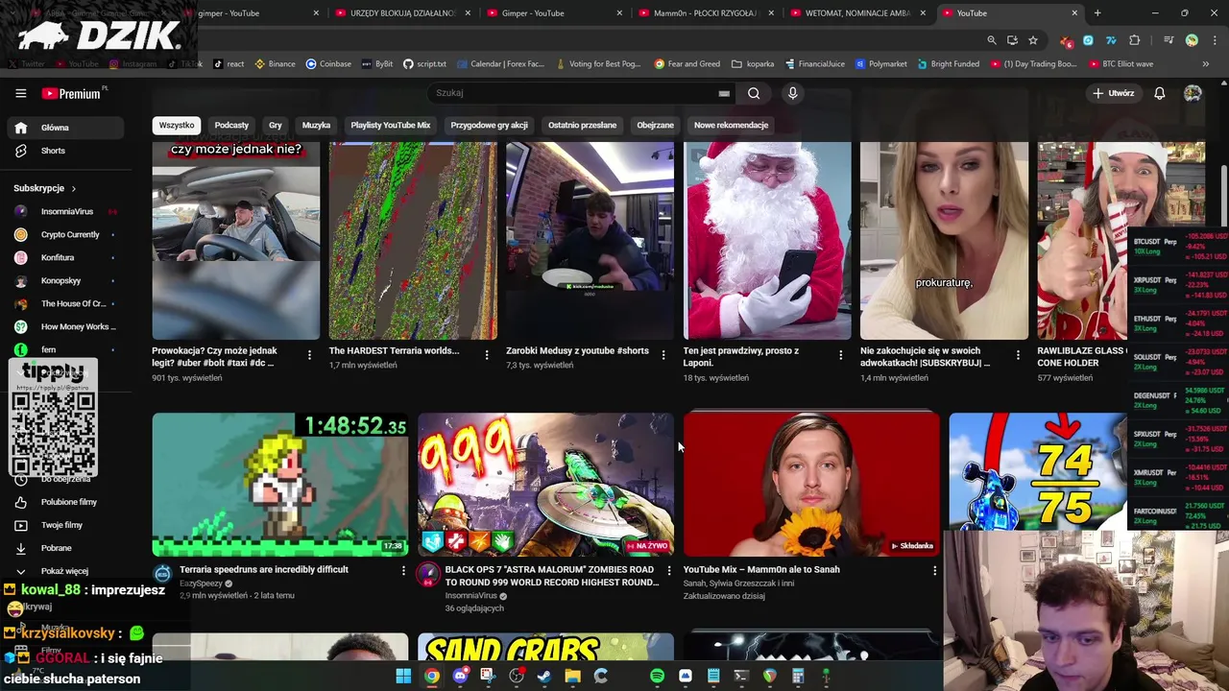Image resolution: width=1229 pixels, height=691 pixels.
Task: Open the InsomniaVirus subscription channel
Action: (x=65, y=211)
